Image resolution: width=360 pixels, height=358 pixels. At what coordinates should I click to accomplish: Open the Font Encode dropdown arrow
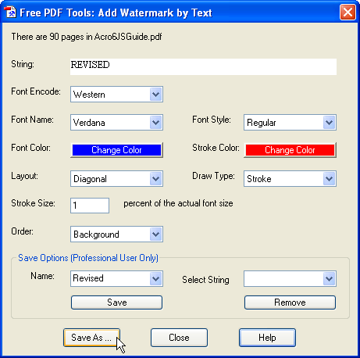(x=156, y=94)
